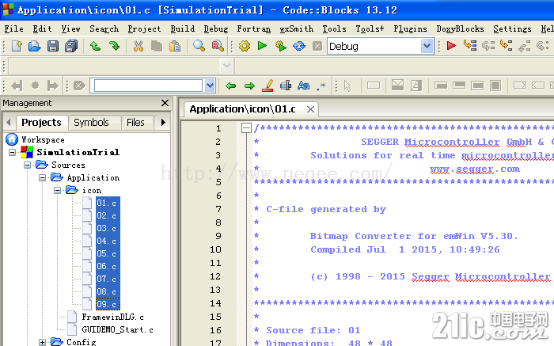Click the Step out debug icon

click(524, 46)
